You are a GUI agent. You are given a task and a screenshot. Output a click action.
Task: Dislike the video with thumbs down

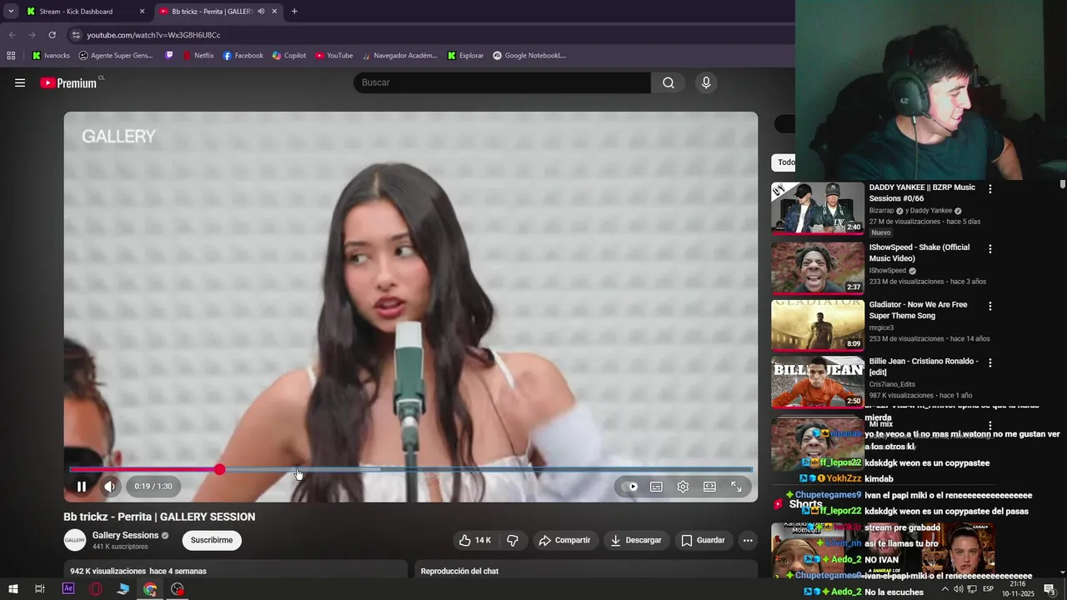pos(513,540)
